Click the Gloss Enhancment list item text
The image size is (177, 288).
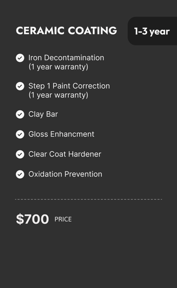tap(61, 134)
